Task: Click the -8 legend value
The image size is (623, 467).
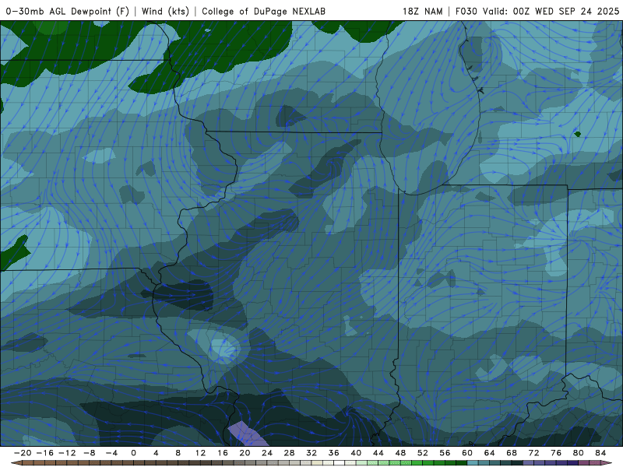Action: (89, 453)
